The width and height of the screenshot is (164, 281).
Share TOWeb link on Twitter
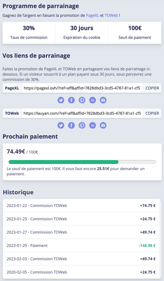61,125
